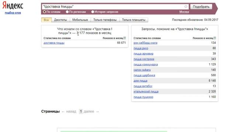
Task: Click the Запросы, похожие на heading
Action: [174, 29]
